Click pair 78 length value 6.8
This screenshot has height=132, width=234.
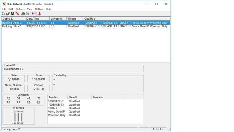39,102
